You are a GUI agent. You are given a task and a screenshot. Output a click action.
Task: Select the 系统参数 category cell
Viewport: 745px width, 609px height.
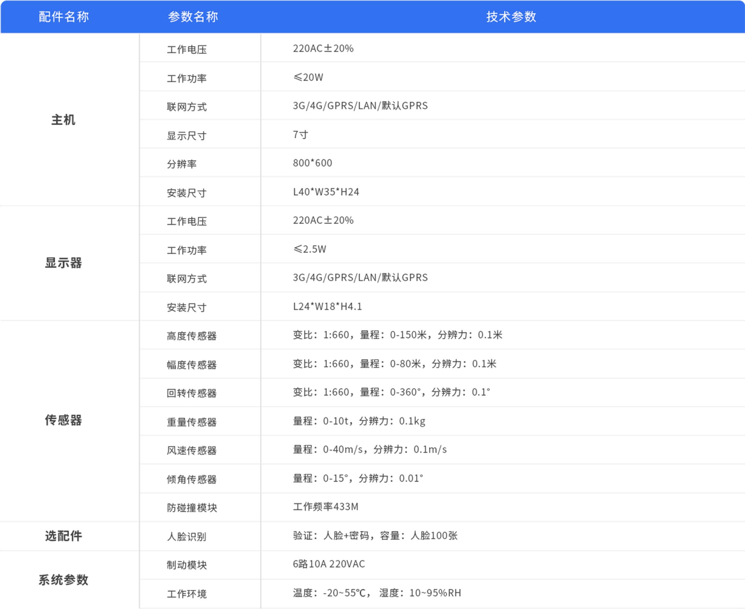click(x=64, y=579)
